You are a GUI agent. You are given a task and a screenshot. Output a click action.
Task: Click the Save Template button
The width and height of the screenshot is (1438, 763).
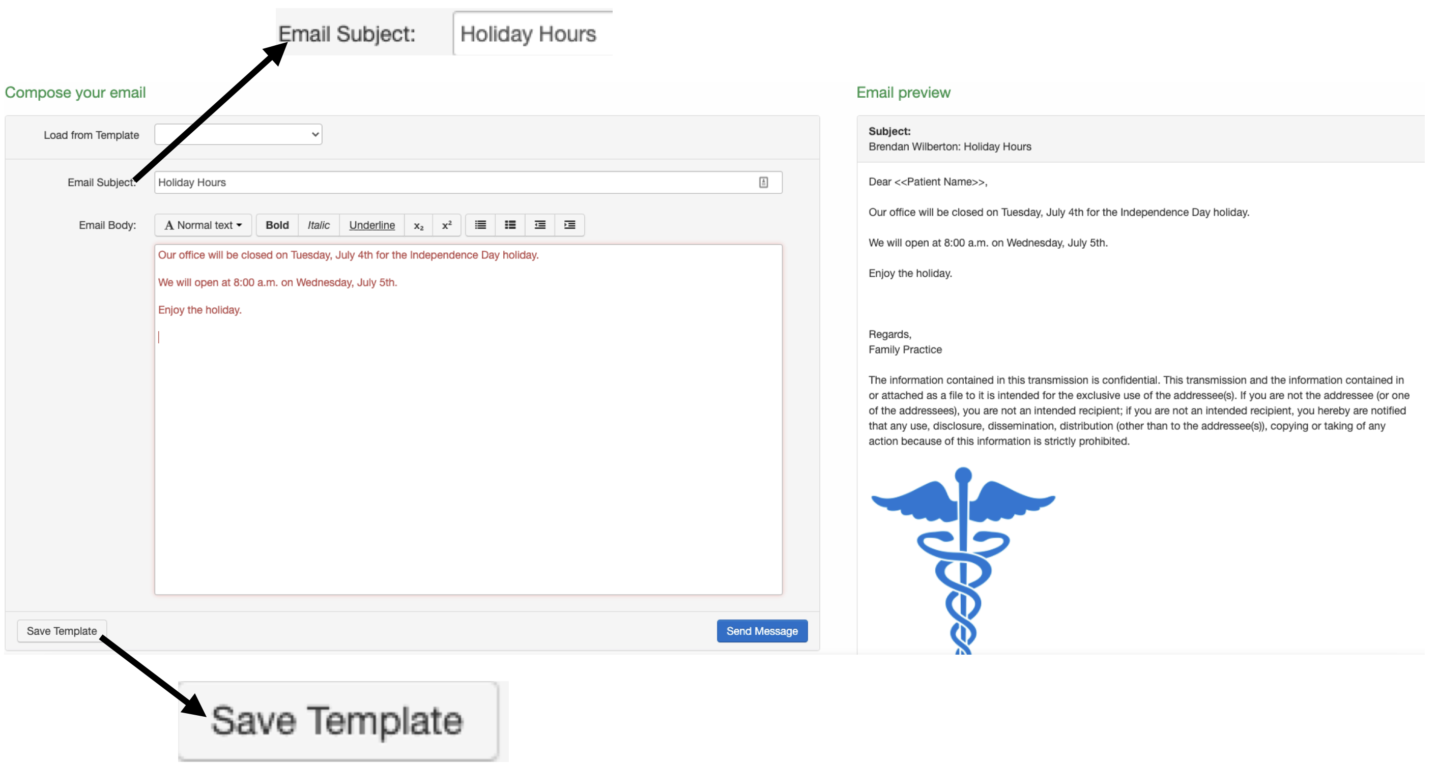(62, 630)
